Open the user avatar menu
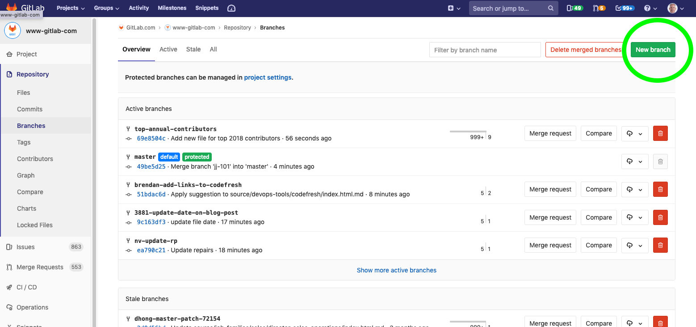 tap(676, 8)
